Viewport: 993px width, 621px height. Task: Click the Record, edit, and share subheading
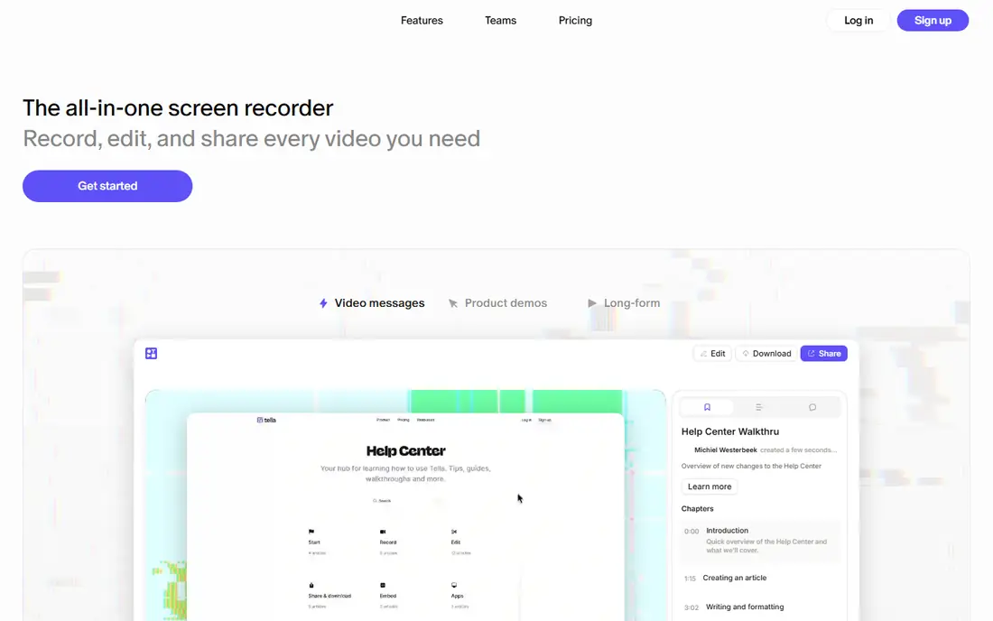(252, 139)
